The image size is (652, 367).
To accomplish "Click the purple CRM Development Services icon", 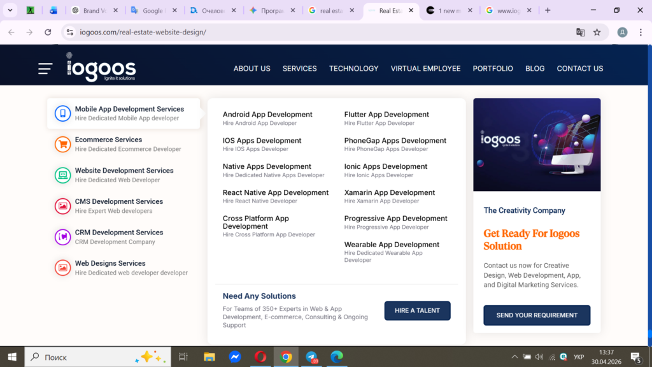I will [63, 237].
